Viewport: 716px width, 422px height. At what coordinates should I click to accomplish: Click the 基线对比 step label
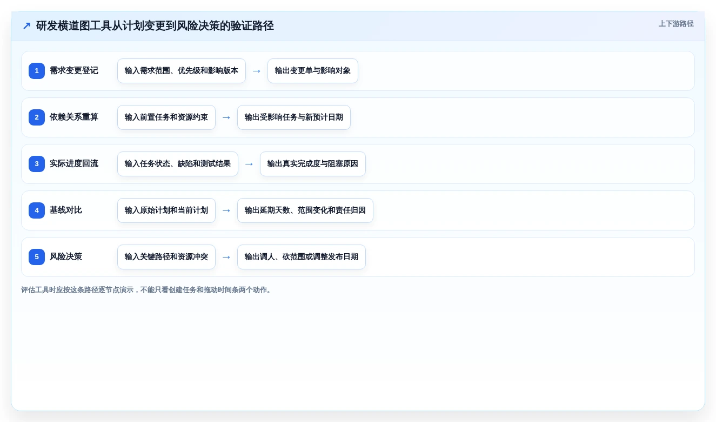click(66, 210)
